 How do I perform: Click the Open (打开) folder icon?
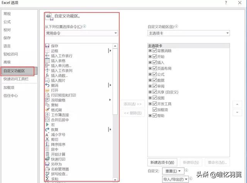coord(47,90)
